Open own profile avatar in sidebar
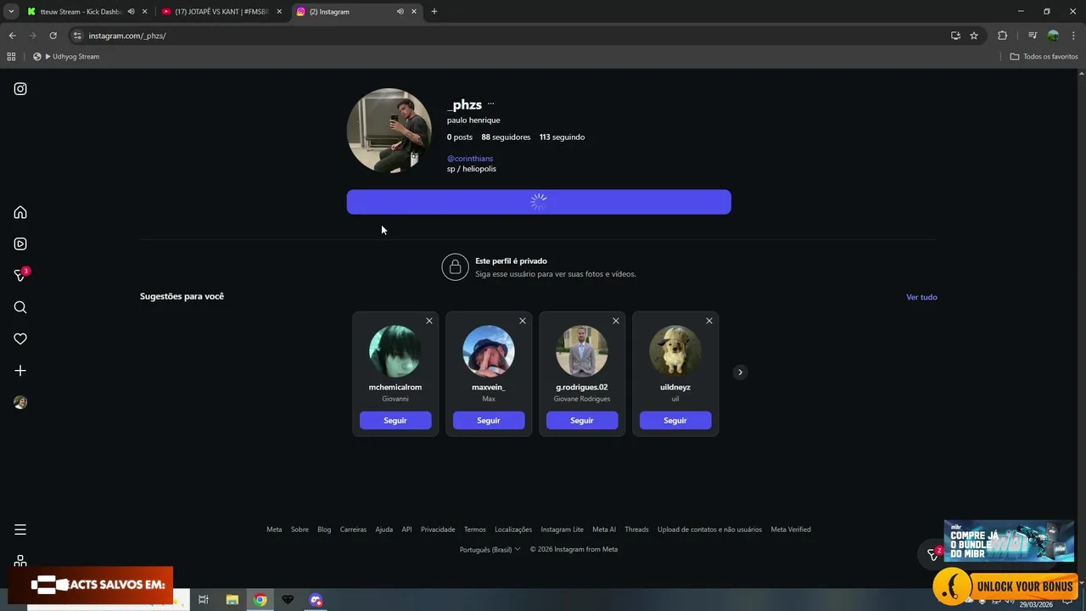The height and width of the screenshot is (611, 1086). (20, 402)
